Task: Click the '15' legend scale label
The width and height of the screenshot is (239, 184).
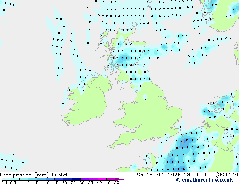Action: (x=56, y=182)
